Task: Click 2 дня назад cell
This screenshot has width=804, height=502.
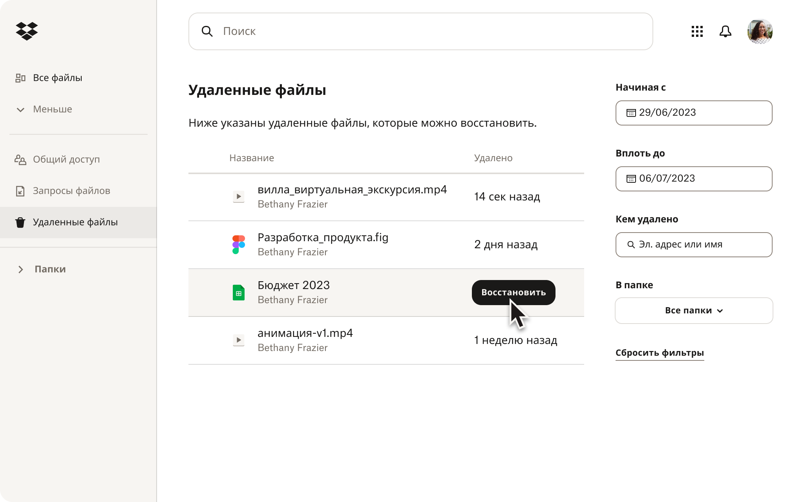Action: pos(506,245)
